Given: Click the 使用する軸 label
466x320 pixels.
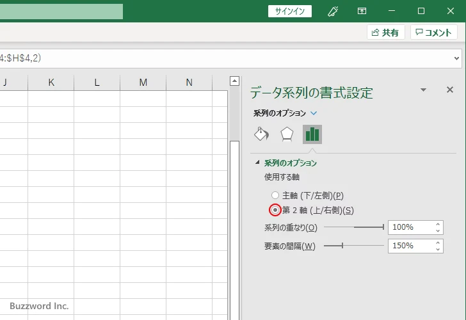Looking at the screenshot, I should tap(282, 177).
